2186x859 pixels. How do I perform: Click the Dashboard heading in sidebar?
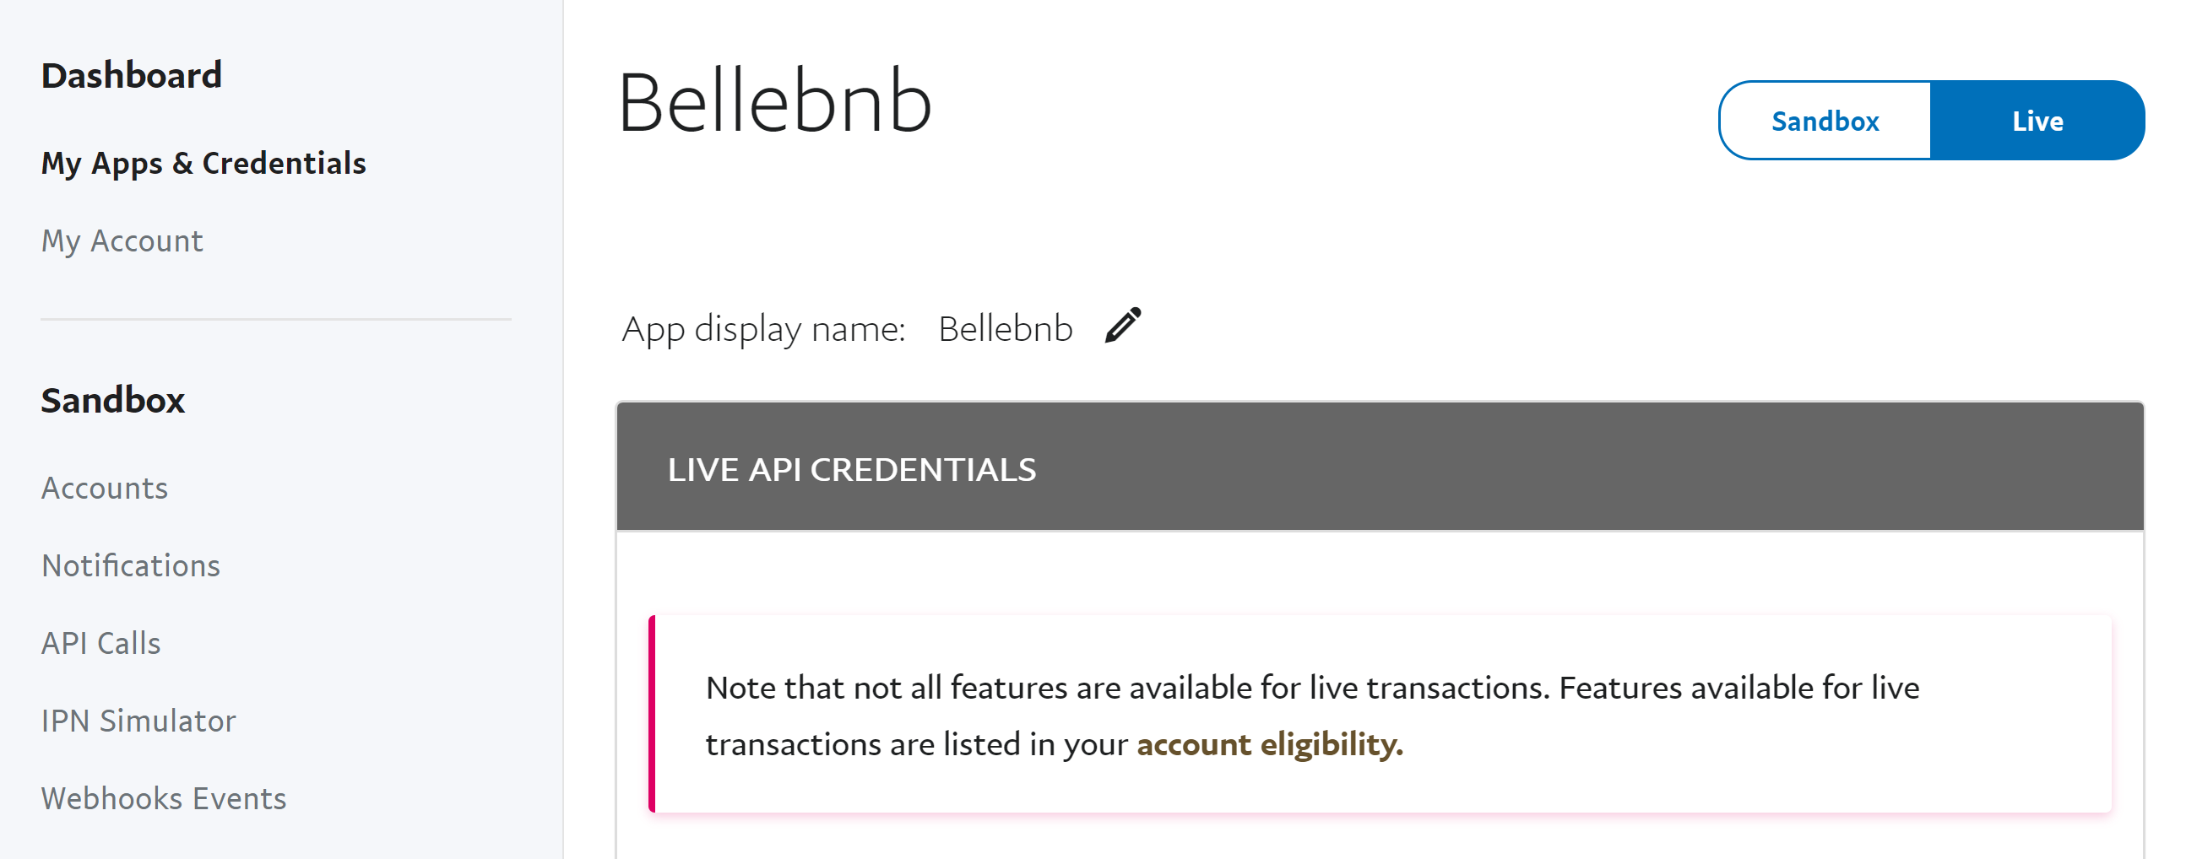pyautogui.click(x=132, y=75)
